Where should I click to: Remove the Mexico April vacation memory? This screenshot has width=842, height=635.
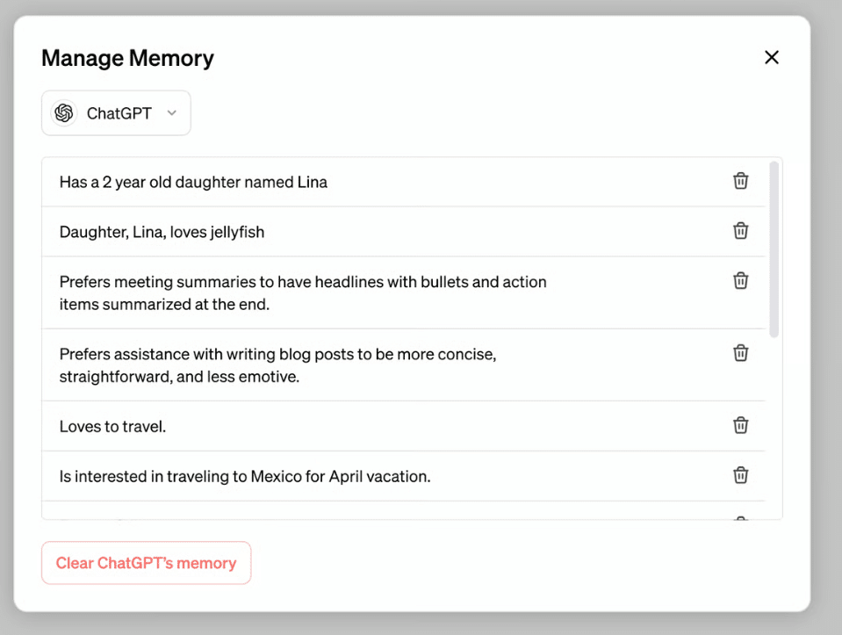(741, 475)
